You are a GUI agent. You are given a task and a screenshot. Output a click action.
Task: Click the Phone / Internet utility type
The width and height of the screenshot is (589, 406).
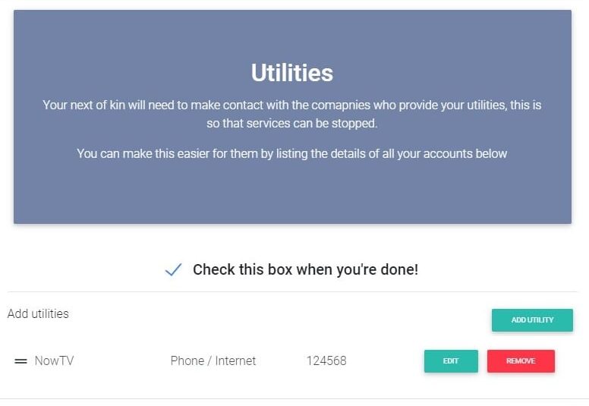coord(213,361)
